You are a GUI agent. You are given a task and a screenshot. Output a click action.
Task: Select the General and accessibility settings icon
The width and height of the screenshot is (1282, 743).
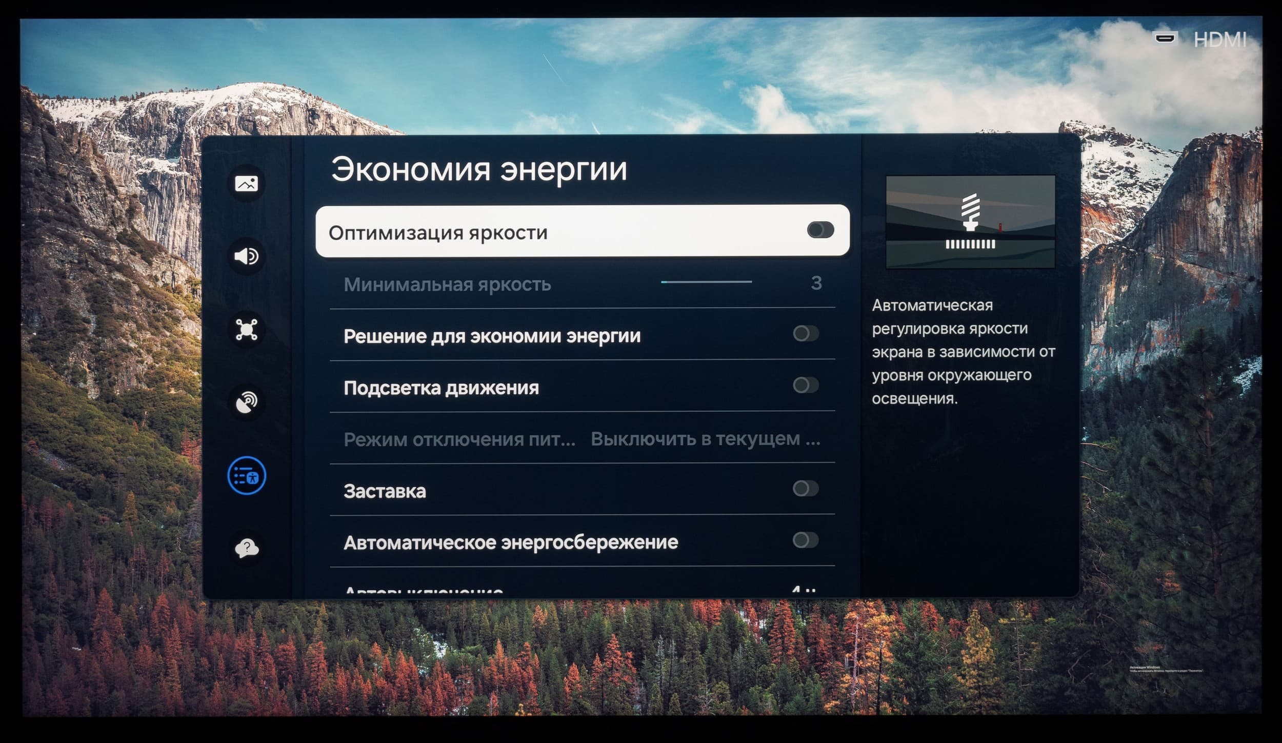coord(246,476)
